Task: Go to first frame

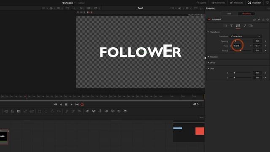Action: tap(55, 104)
